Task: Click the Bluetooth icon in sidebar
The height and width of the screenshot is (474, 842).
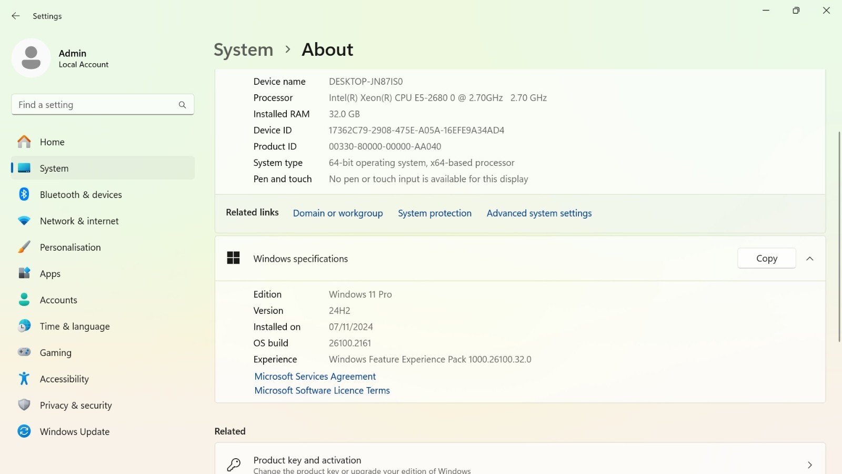Action: click(x=24, y=194)
